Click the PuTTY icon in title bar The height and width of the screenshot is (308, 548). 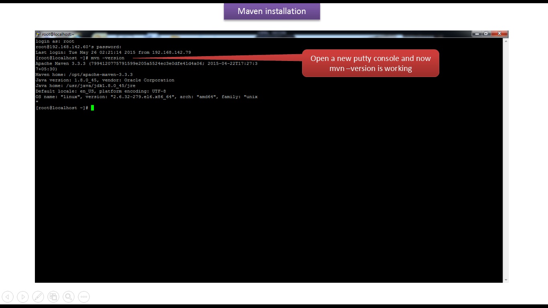[x=38, y=34]
